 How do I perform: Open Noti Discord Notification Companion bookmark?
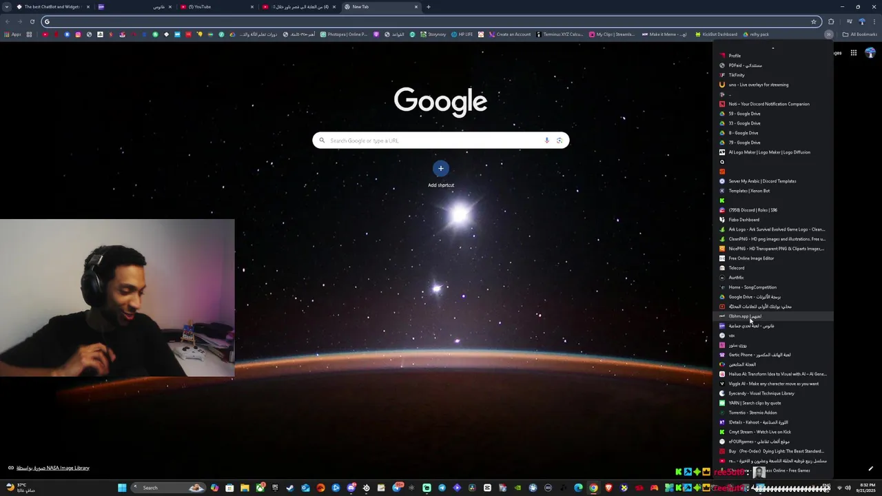pyautogui.click(x=773, y=104)
